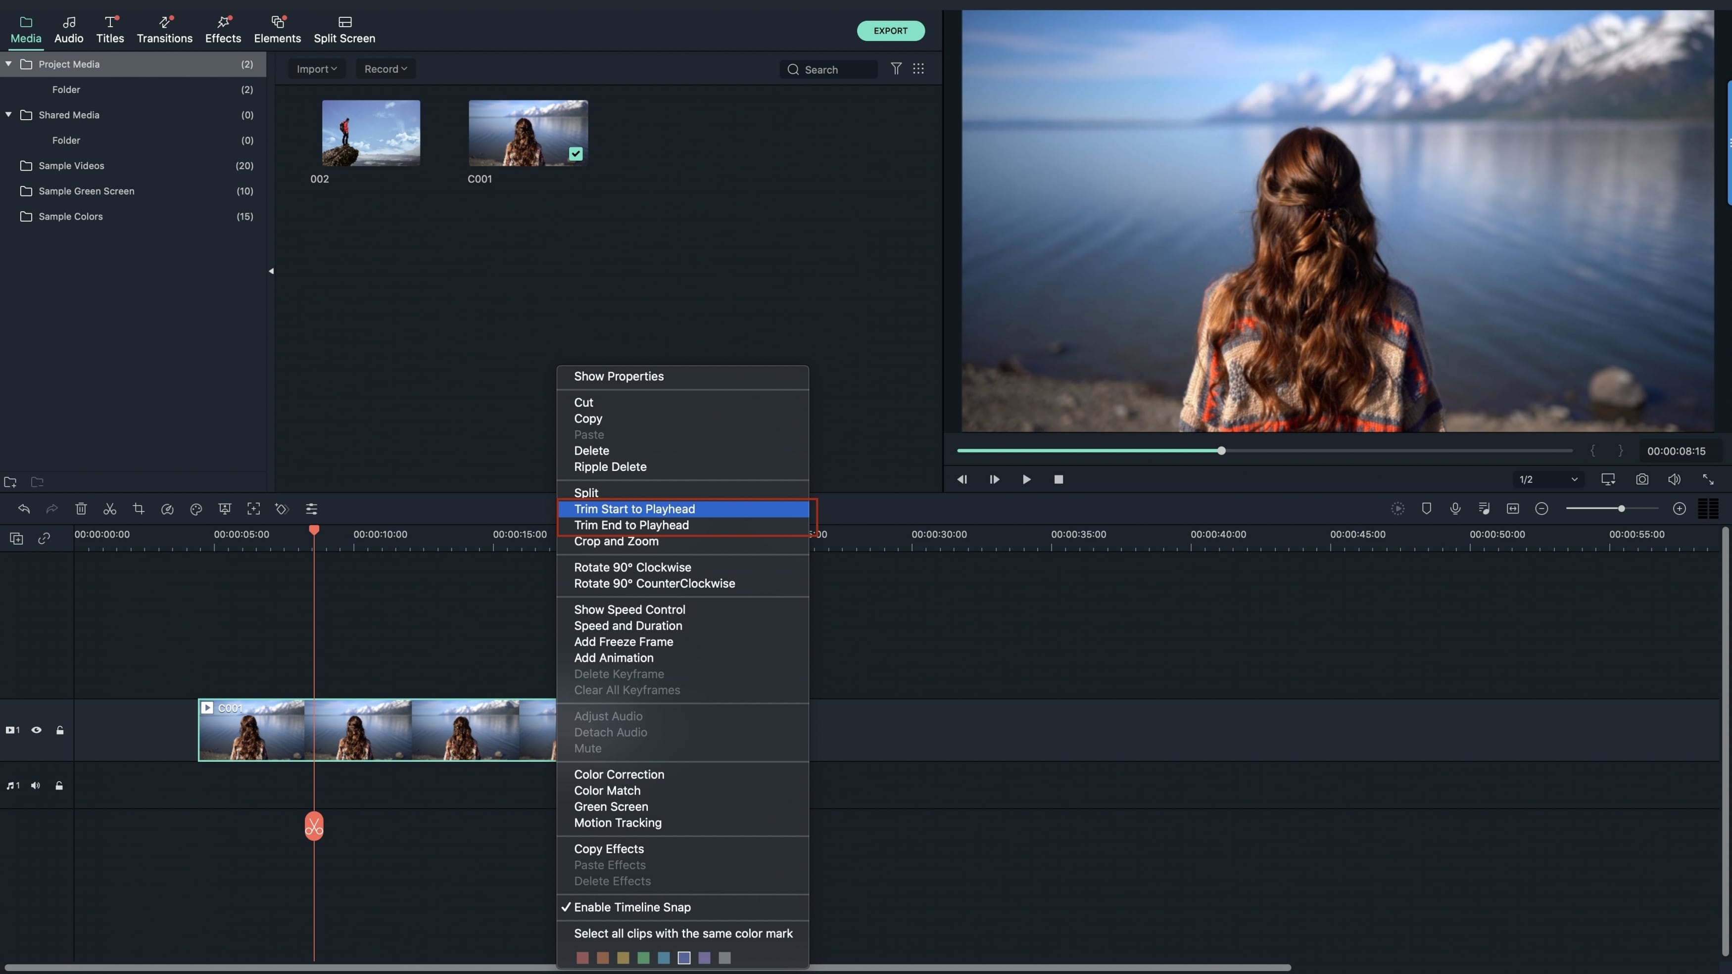
Task: Select the Detach Audio icon in toolbar
Action: [x=1485, y=509]
